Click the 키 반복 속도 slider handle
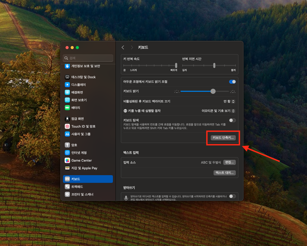Screen dimensions: 307x246 [176, 65]
